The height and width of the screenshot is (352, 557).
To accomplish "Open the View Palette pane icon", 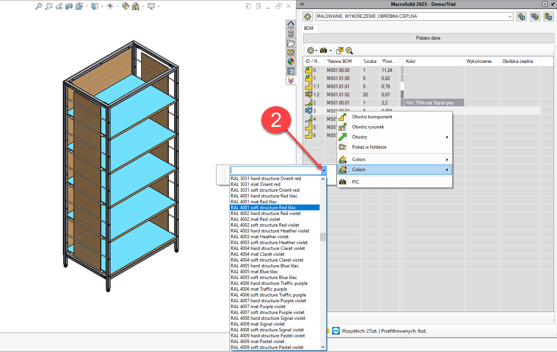I will pyautogui.click(x=291, y=52).
